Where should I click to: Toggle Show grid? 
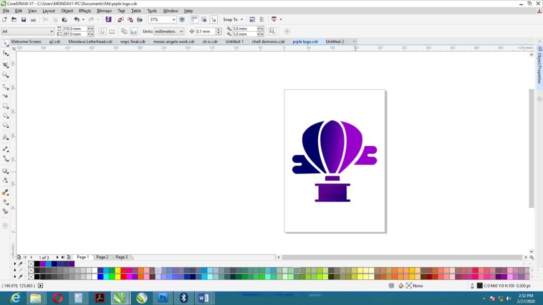coord(204,20)
